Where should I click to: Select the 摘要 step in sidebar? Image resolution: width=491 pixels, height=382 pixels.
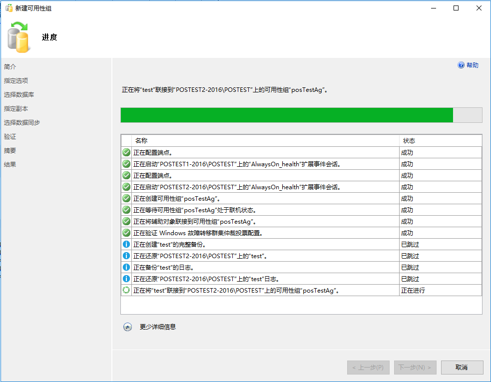(10, 151)
